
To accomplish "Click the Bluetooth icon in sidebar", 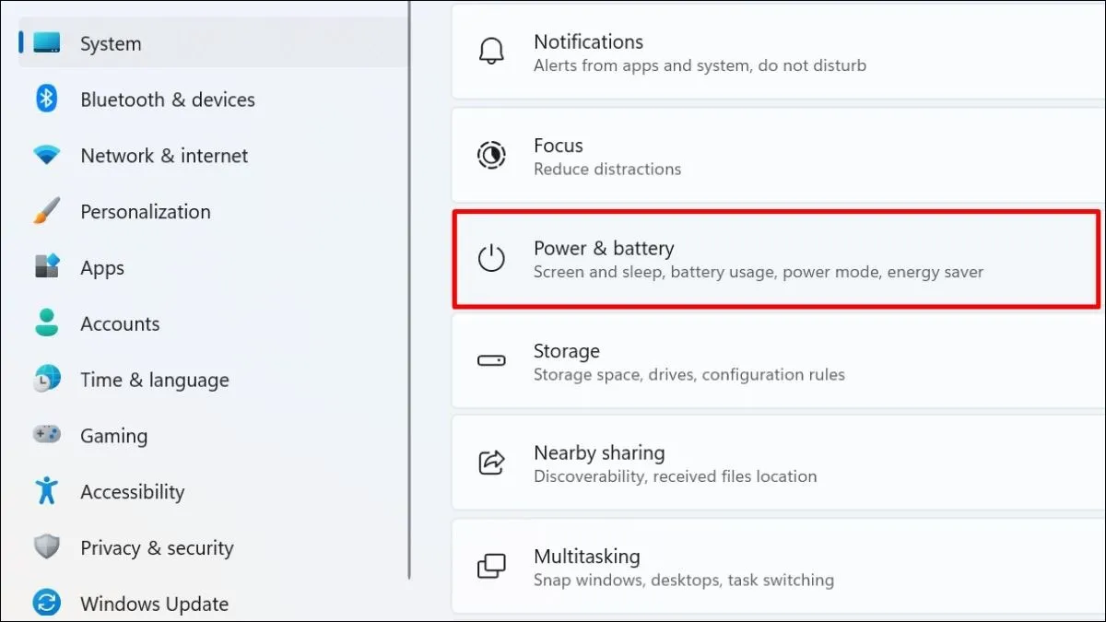I will click(x=46, y=99).
